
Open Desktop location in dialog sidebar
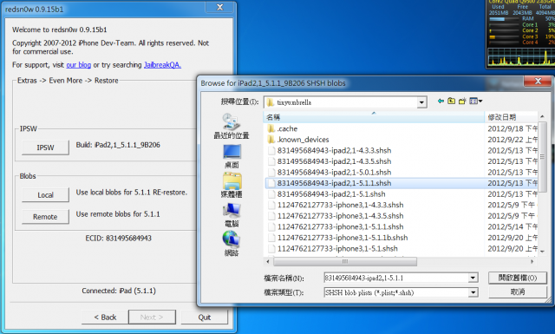click(x=232, y=156)
